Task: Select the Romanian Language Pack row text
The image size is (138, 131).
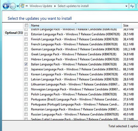Action: (75, 109)
